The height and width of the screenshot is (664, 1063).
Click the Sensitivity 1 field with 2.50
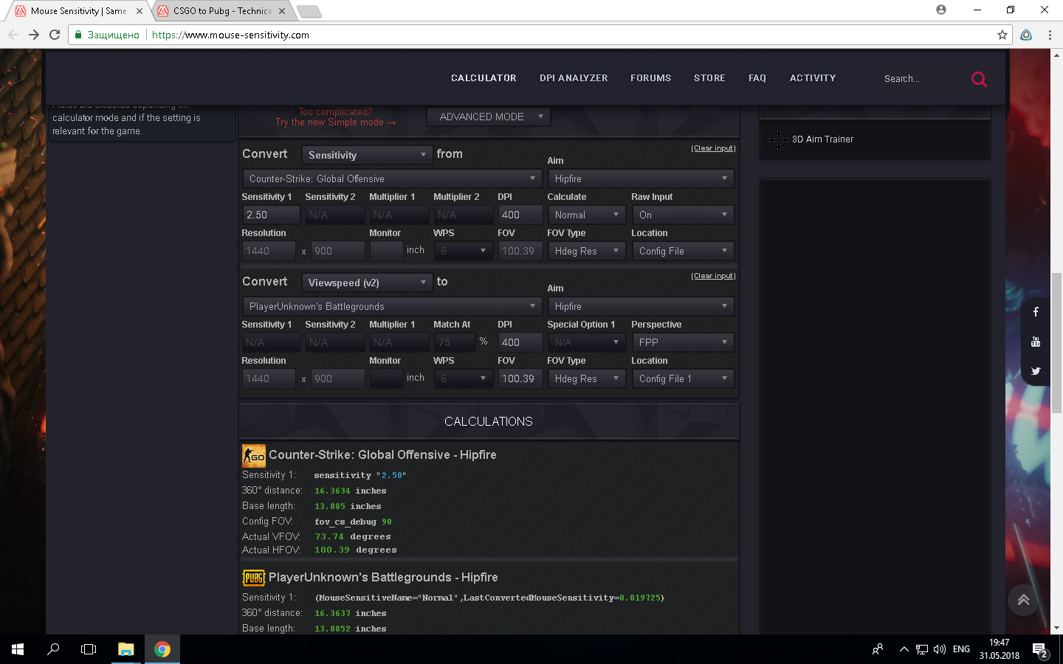pyautogui.click(x=272, y=215)
